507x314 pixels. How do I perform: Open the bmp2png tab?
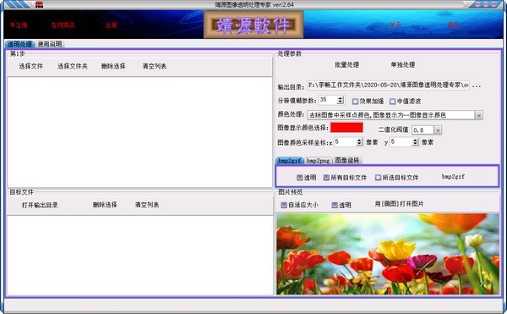(x=318, y=161)
